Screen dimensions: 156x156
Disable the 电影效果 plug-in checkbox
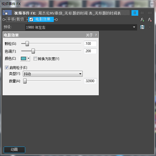[x=31, y=19]
